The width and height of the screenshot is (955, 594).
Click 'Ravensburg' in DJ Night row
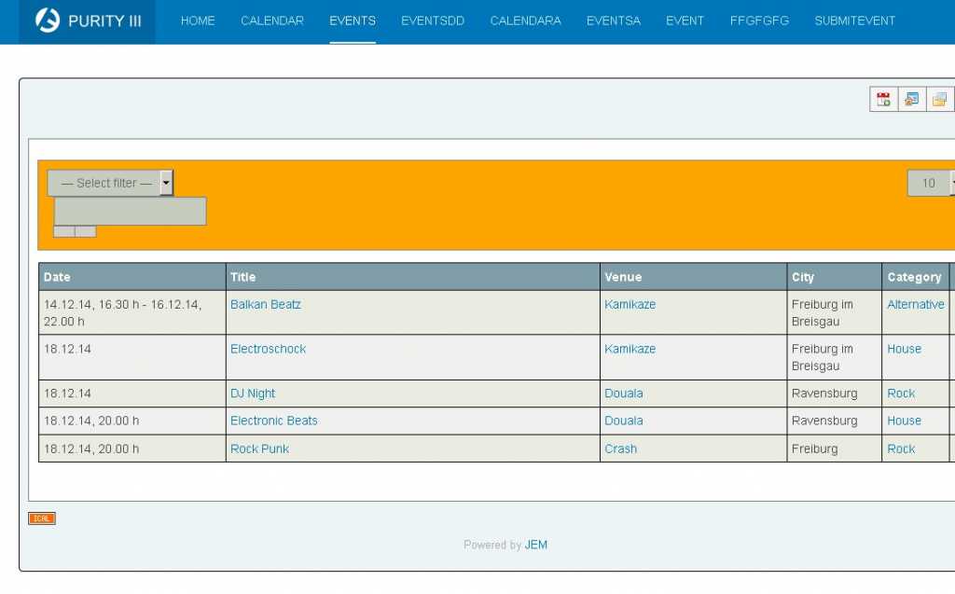[x=824, y=394]
